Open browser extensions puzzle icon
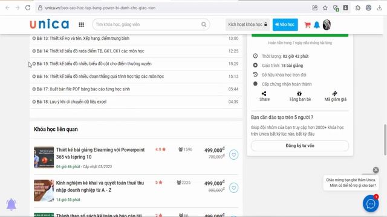 point(358,8)
